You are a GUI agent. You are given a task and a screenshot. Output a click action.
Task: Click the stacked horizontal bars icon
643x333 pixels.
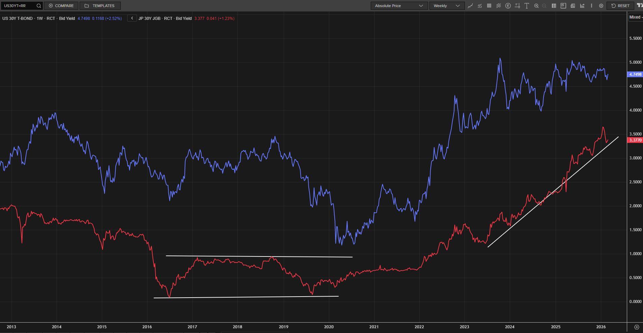coord(489,6)
